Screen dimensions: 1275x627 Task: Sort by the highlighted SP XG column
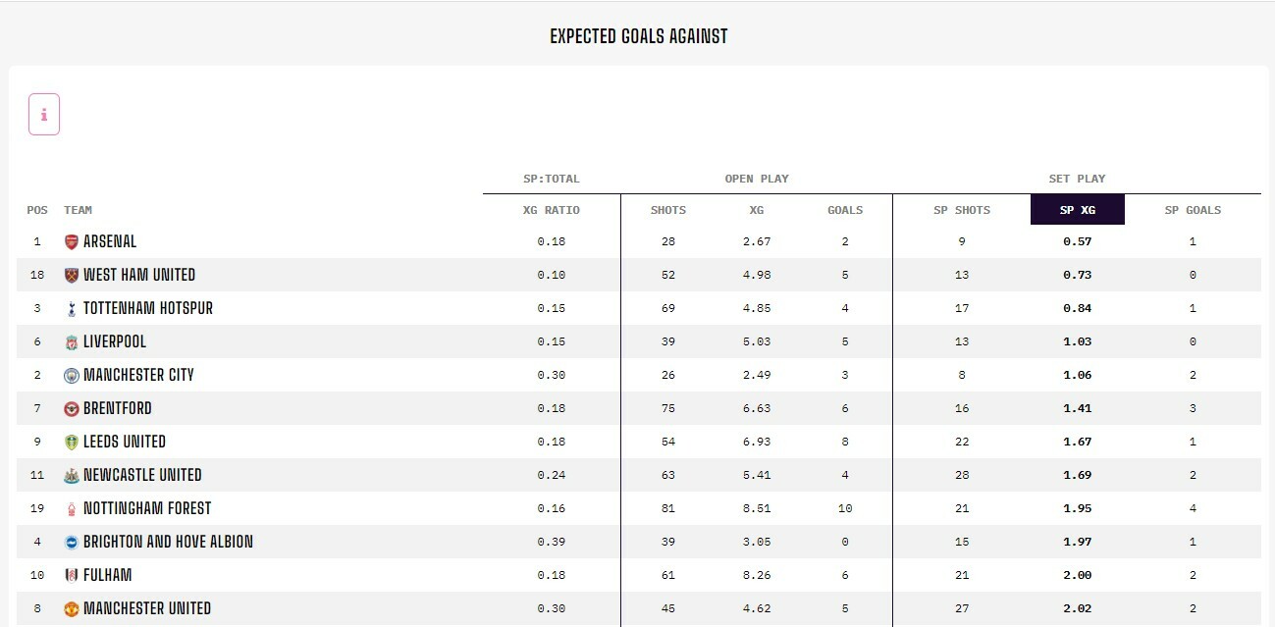(x=1077, y=210)
